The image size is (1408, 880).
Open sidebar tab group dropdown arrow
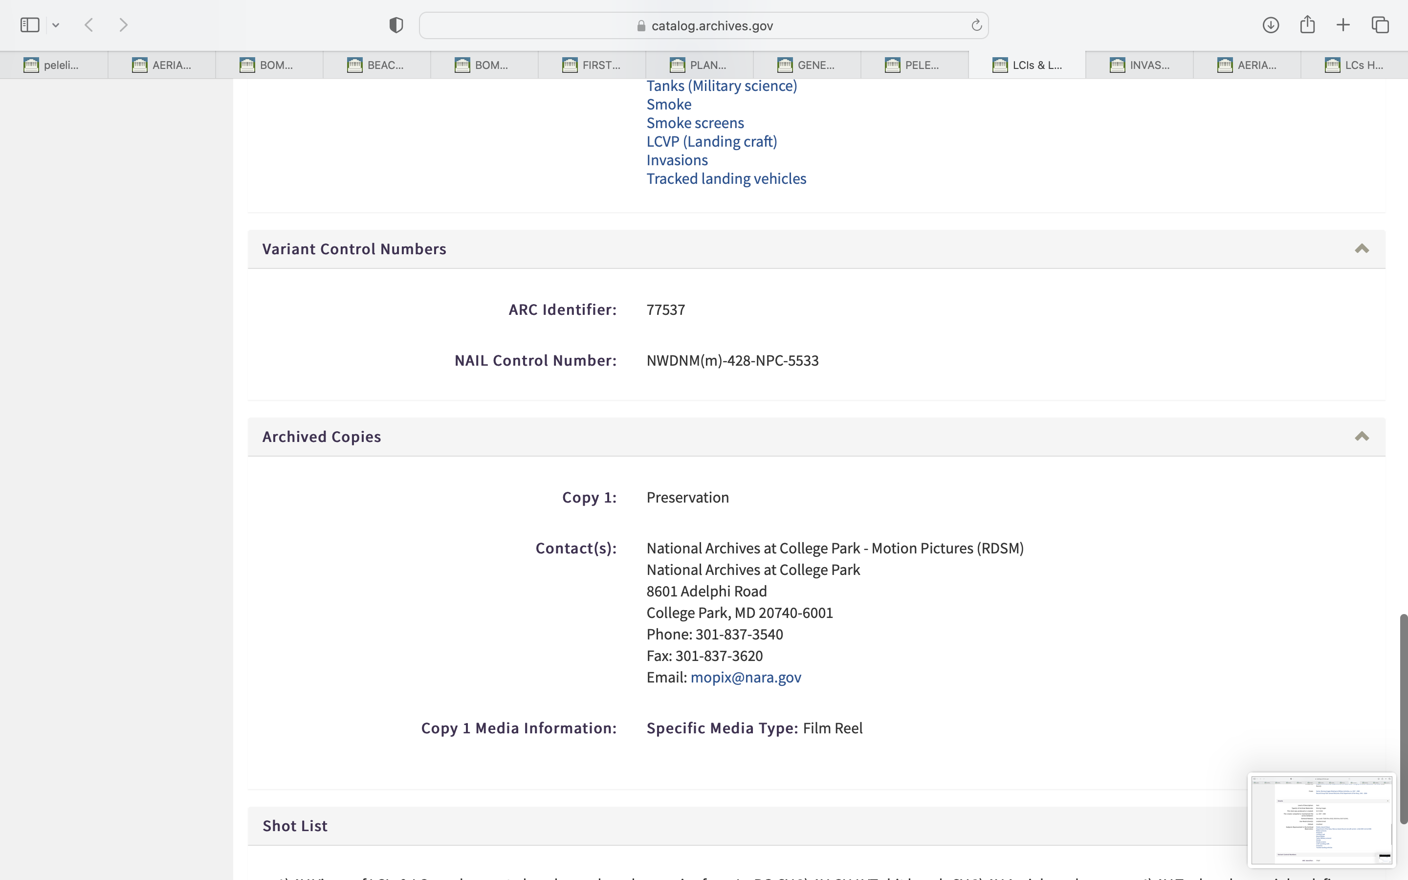56,25
